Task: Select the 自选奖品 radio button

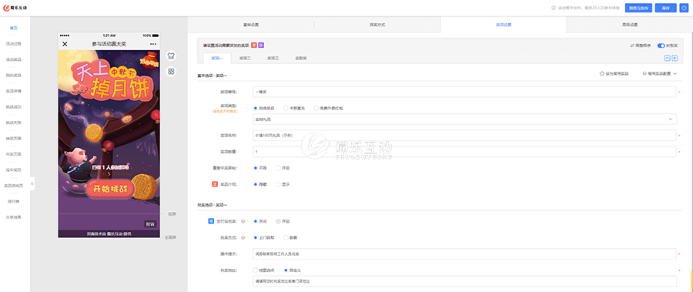Action: point(256,108)
